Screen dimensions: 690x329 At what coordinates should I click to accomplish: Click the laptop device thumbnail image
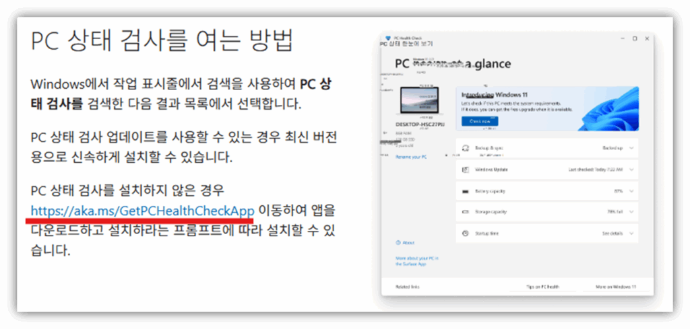pyautogui.click(x=419, y=103)
